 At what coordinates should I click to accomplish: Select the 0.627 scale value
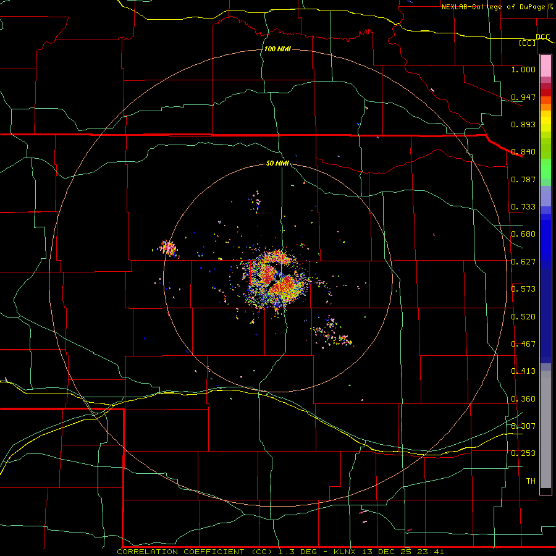point(523,262)
